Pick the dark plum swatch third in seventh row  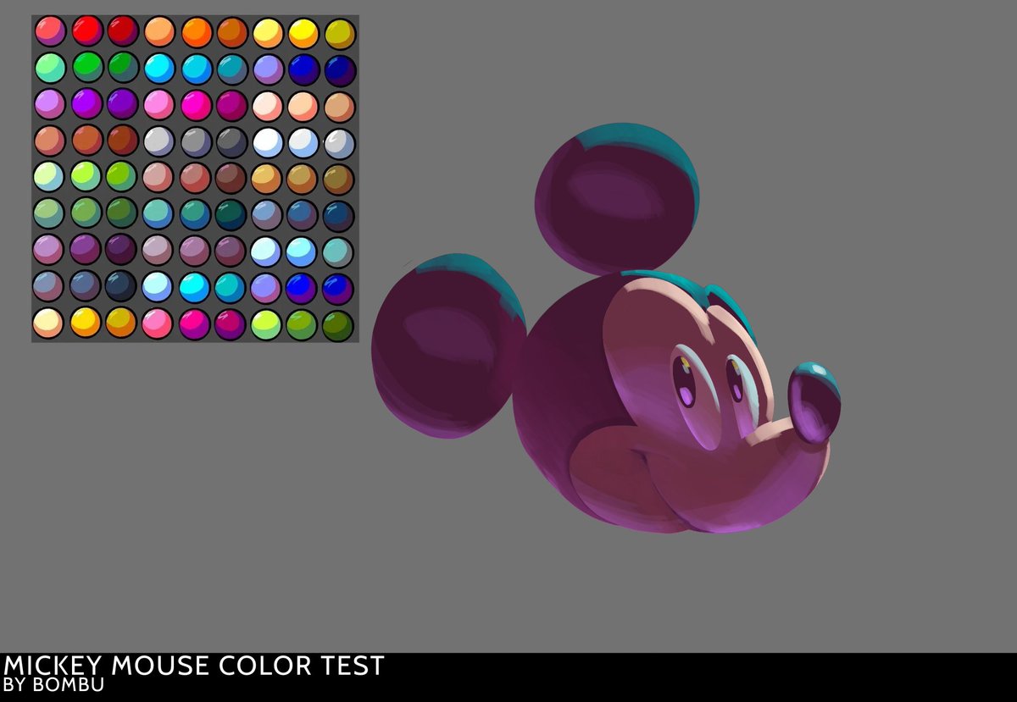click(122, 250)
